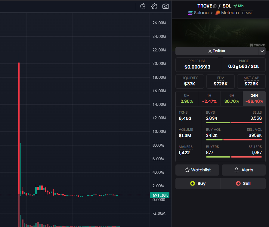Viewport: 269px width, 227px height.
Task: Click the TROVE banner image
Action: 220,32
